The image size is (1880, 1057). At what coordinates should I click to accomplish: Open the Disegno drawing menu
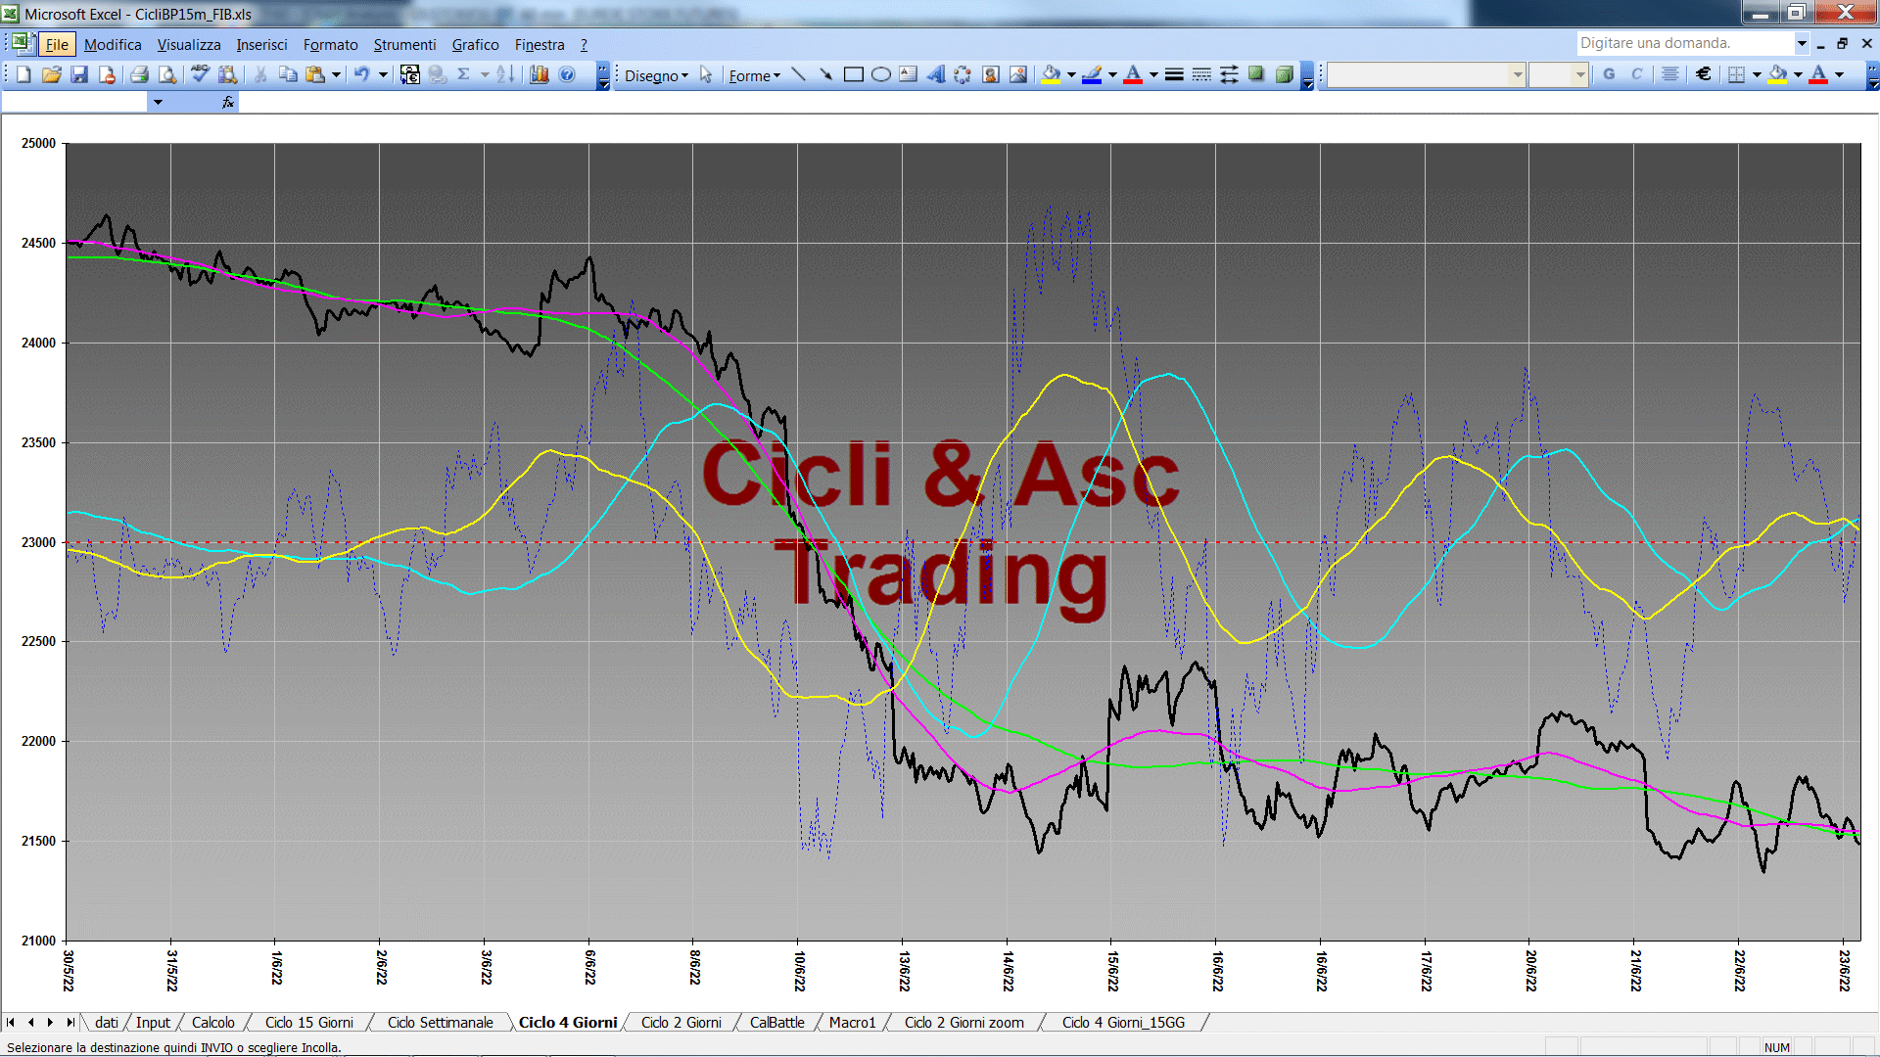656,75
